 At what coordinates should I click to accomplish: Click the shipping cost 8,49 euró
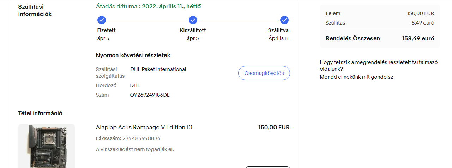click(423, 23)
